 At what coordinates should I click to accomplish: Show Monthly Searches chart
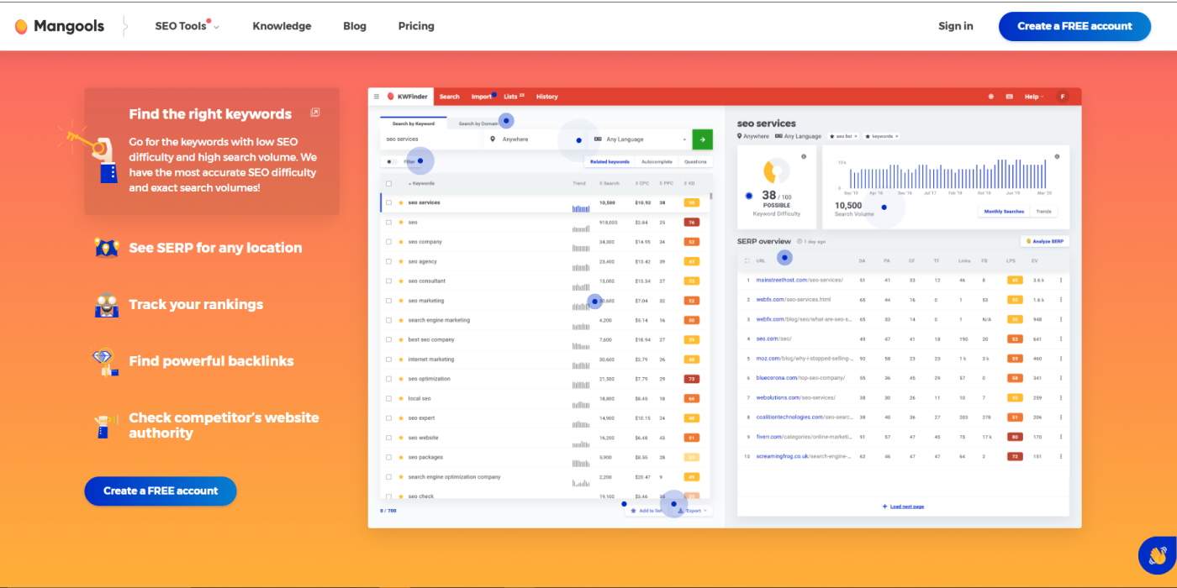1005,212
